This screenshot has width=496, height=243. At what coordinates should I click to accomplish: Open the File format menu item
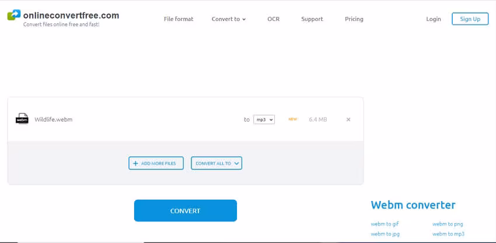pyautogui.click(x=179, y=19)
